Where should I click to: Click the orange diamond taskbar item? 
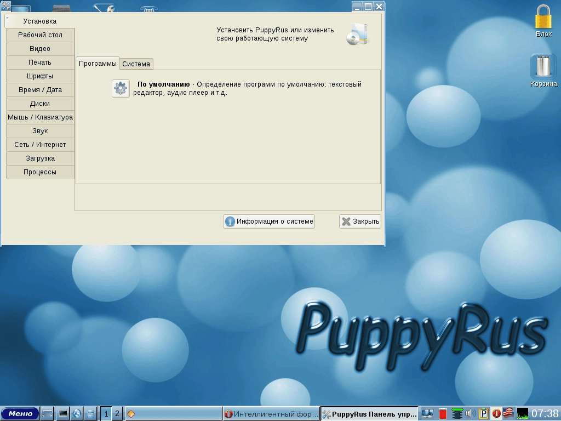click(174, 414)
